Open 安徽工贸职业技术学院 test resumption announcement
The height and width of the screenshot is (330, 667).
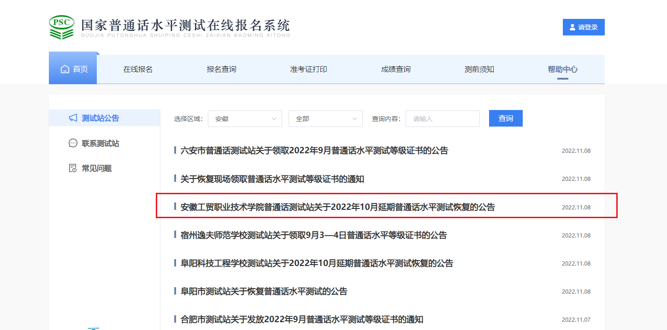click(x=338, y=207)
